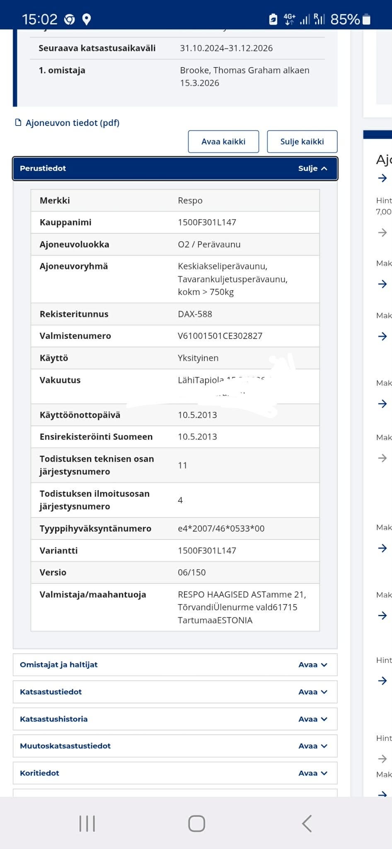Tap the Android back navigation icon
The image size is (392, 849).
(307, 823)
